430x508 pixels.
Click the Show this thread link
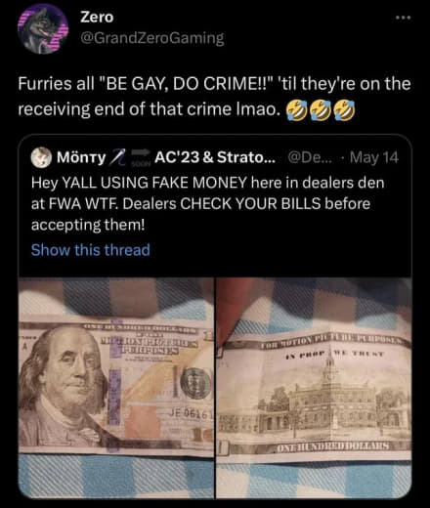pyautogui.click(x=91, y=250)
